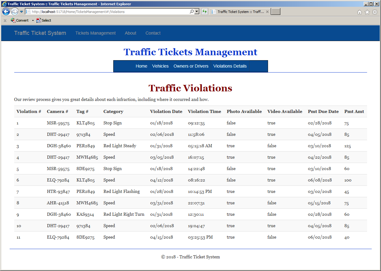
Task: Select the Traffic Ticket System browser tab
Action: coord(240,12)
